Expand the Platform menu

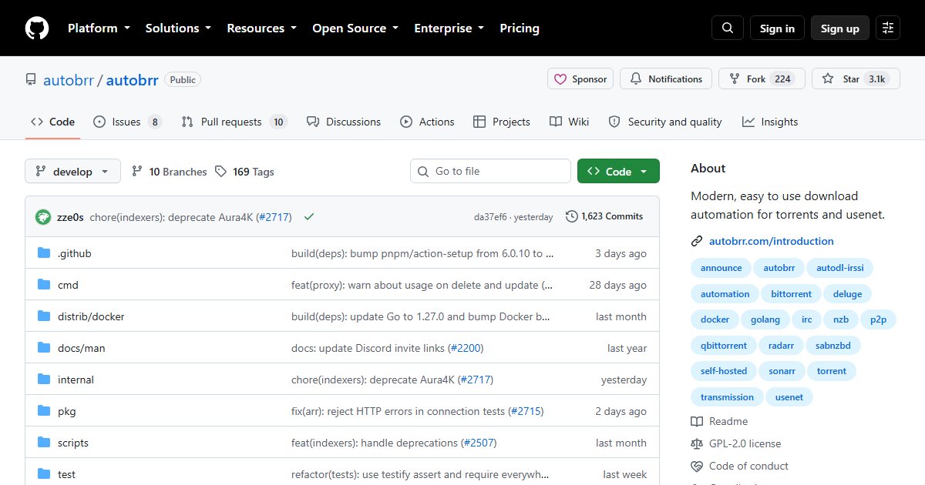click(99, 28)
